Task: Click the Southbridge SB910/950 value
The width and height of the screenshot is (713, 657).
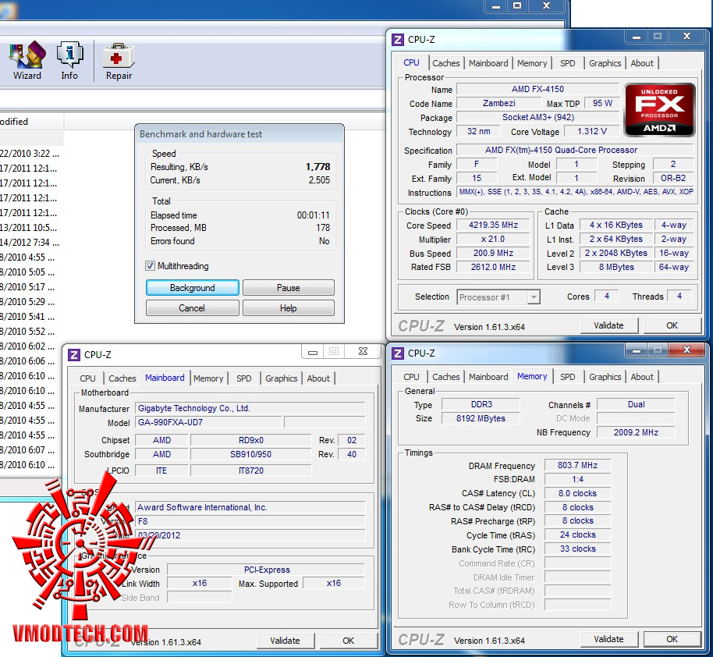Action: pos(250,454)
